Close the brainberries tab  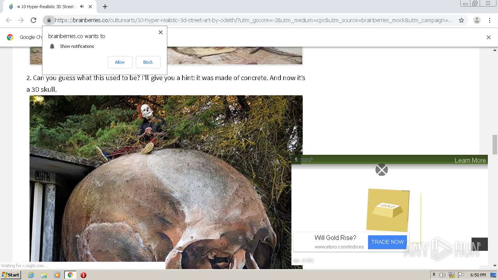click(90, 7)
